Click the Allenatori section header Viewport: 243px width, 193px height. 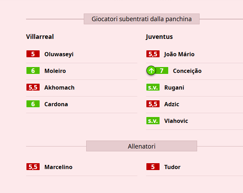141,146
